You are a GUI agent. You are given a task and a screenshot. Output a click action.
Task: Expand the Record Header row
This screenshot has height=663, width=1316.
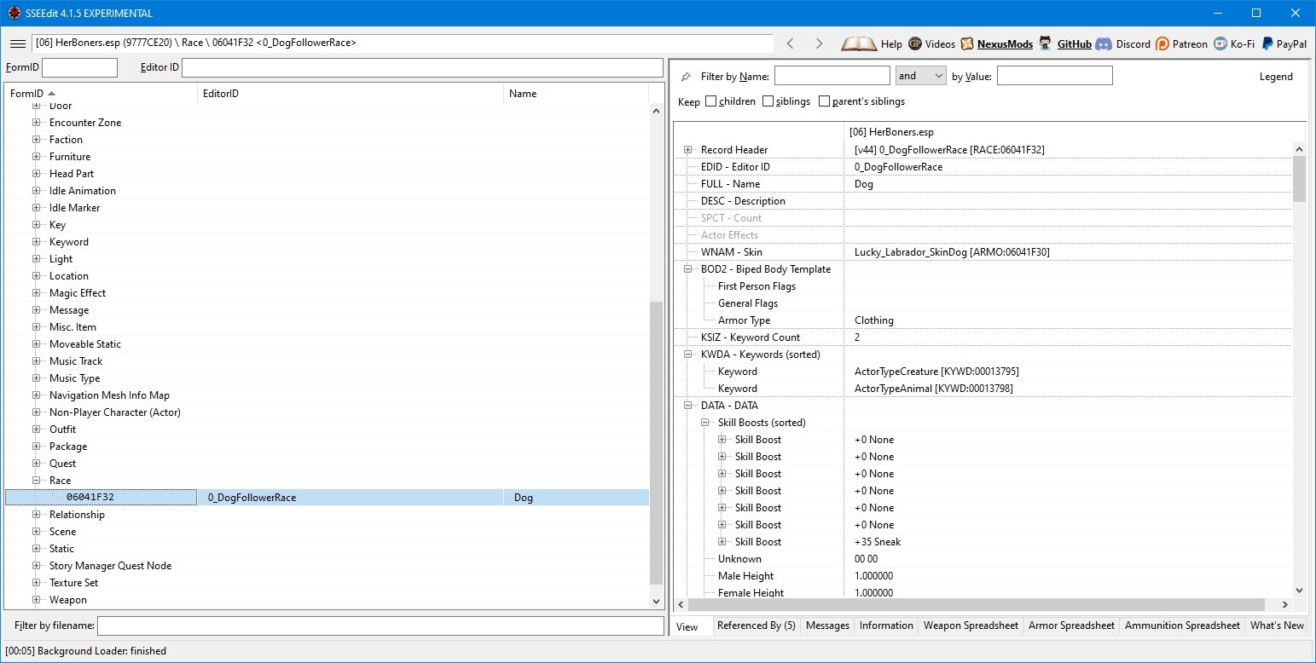click(x=688, y=150)
